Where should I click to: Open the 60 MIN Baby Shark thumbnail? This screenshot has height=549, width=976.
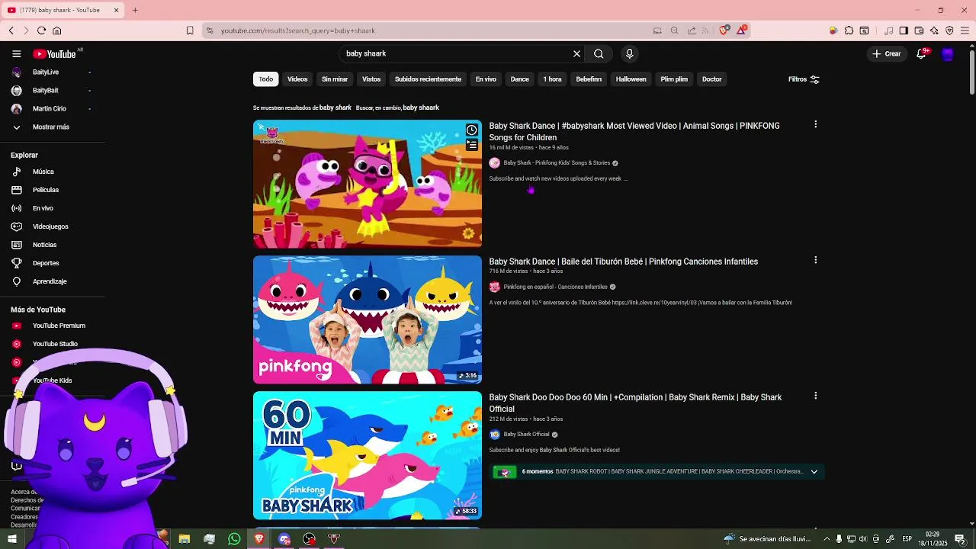point(368,455)
